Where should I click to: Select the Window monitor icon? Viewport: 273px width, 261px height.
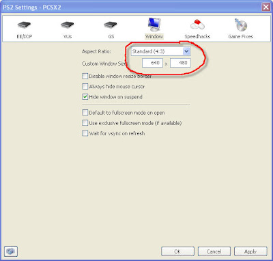(154, 25)
